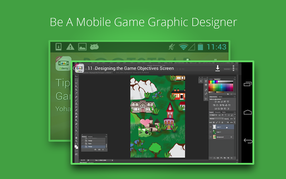Viewport: 286px width, 179px height.
Task: Select the Eraser tool
Action: [76, 110]
